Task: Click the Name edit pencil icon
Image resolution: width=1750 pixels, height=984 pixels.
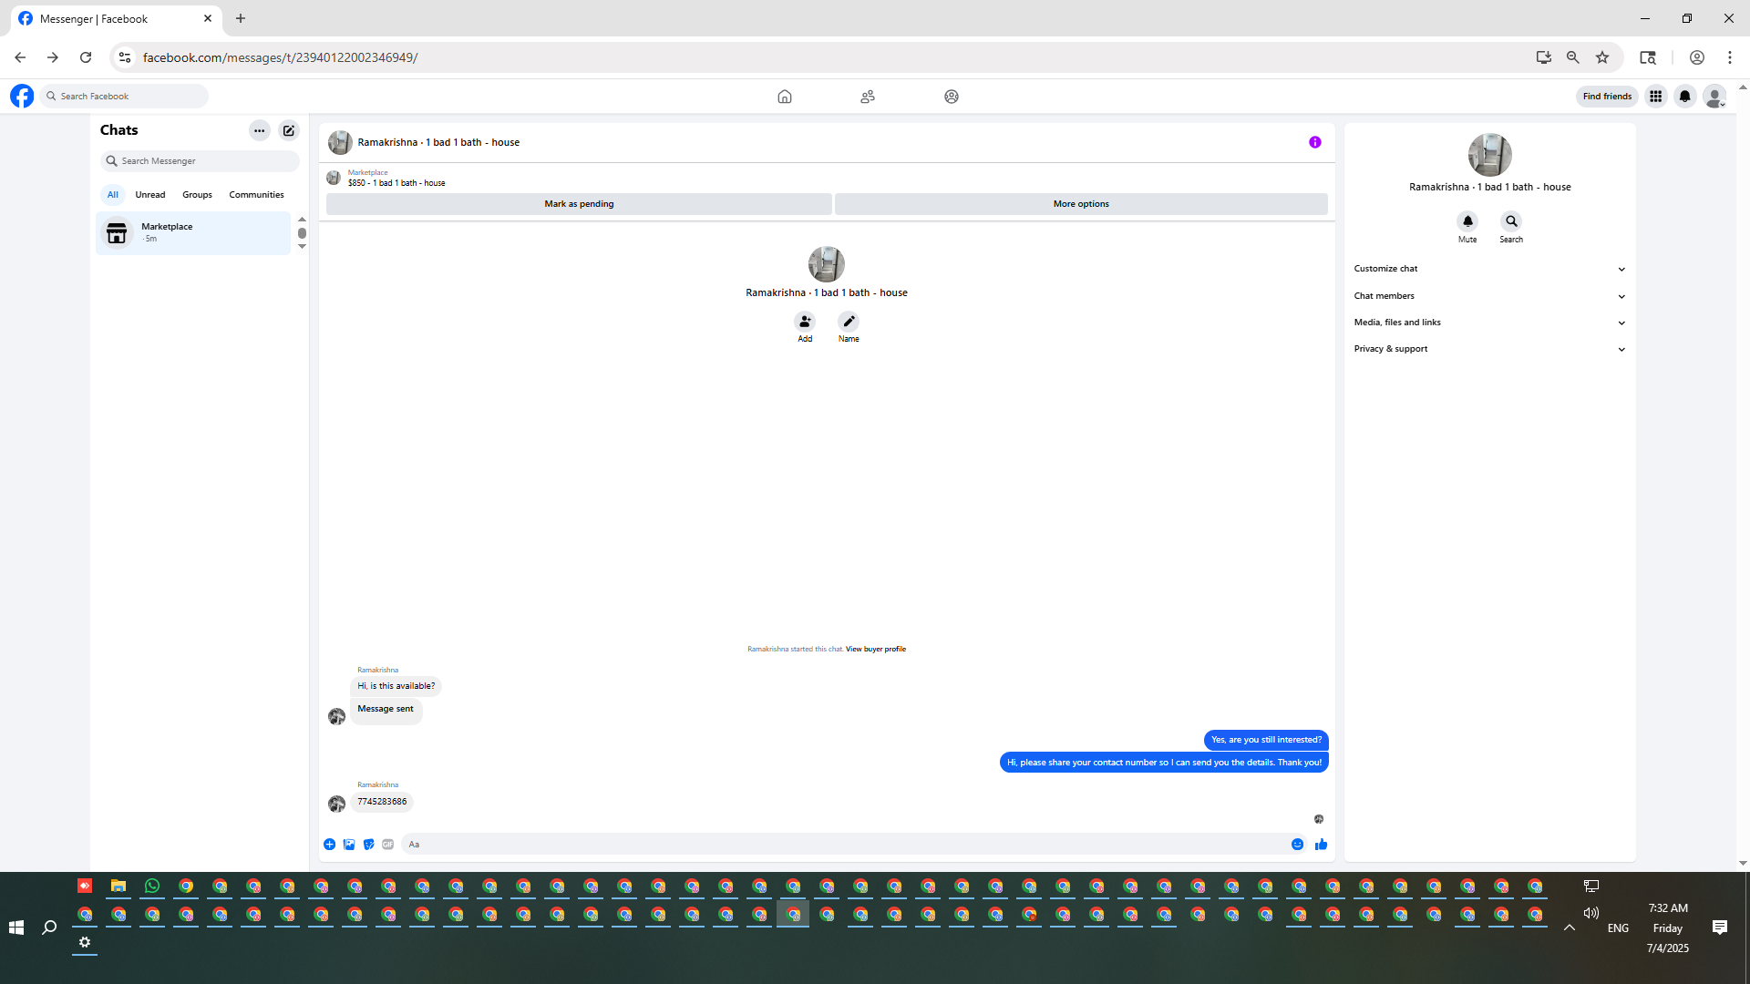Action: click(x=849, y=322)
